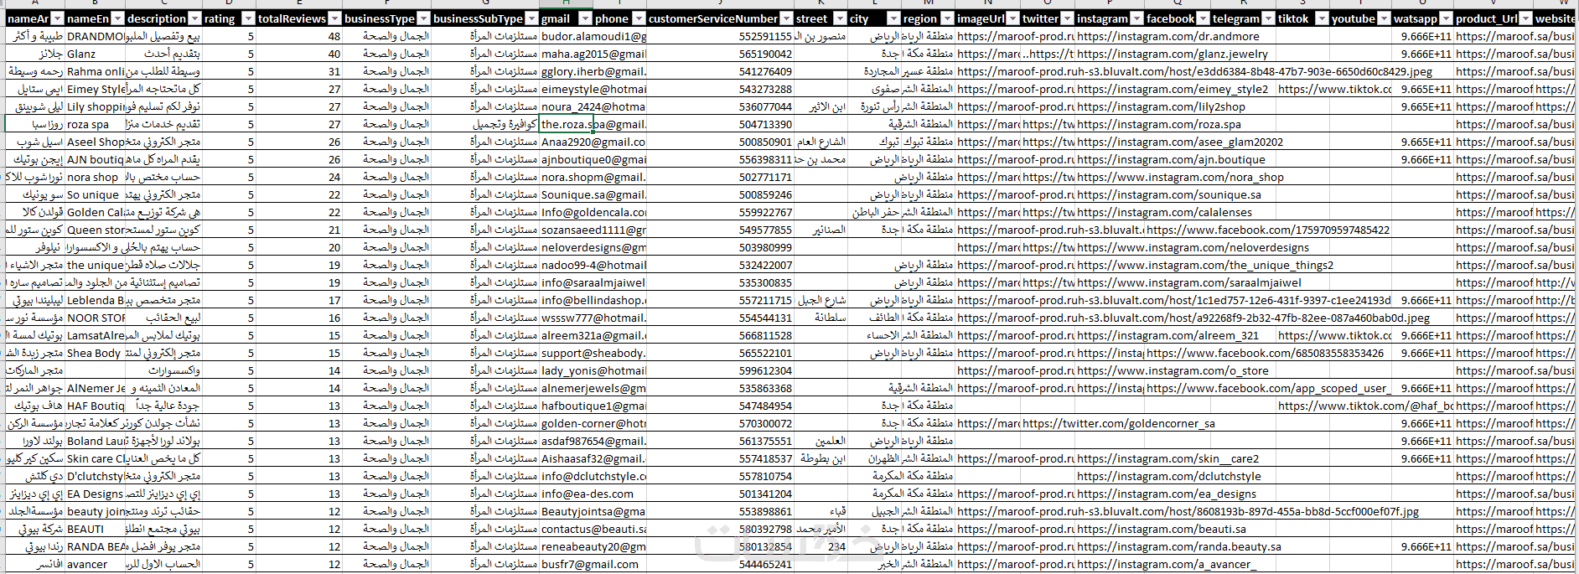Open the region column filter dropdown

coord(947,18)
